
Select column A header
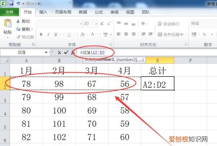[x=26, y=60]
